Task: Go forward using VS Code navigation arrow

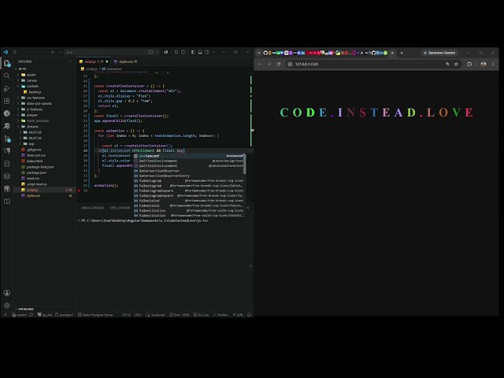Action: coord(60,52)
